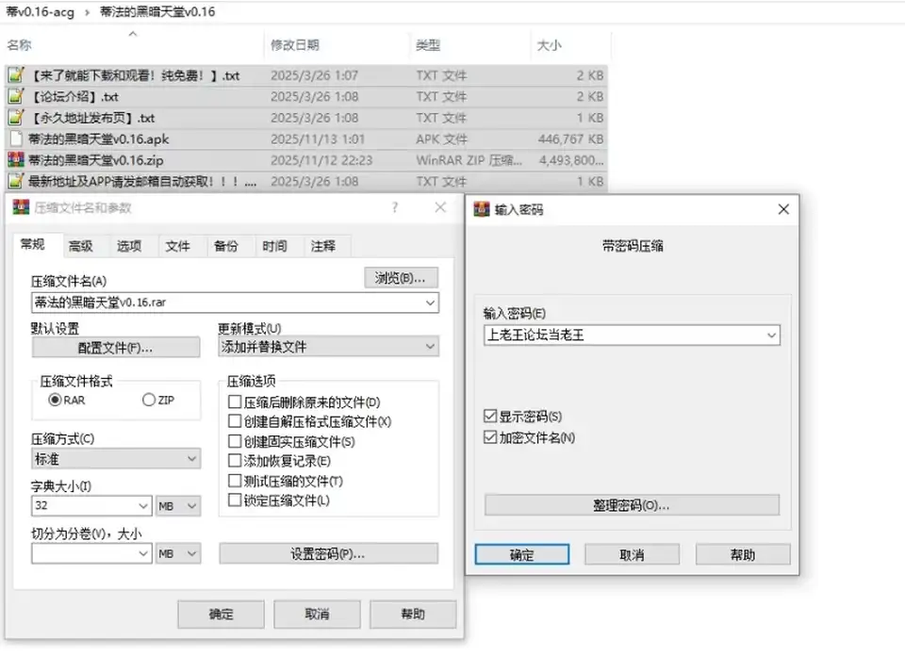The height and width of the screenshot is (672, 905).
Task: Click 取消 in the archive parameters dialog
Action: [317, 615]
